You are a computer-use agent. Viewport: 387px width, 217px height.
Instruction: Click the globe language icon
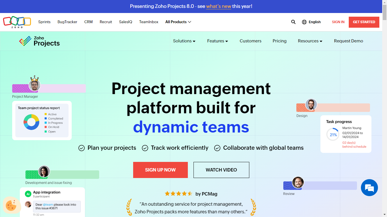point(304,22)
